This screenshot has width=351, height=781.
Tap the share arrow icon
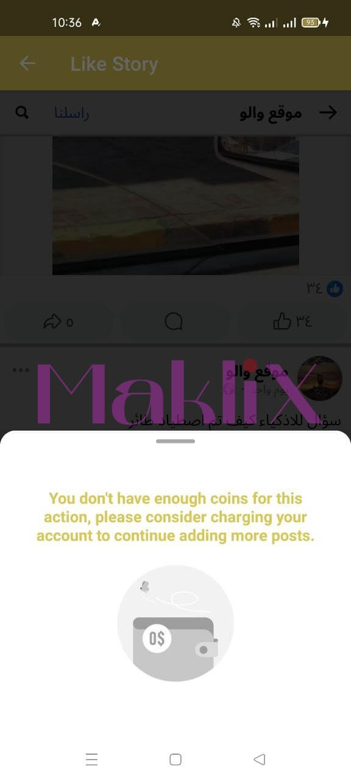58,322
